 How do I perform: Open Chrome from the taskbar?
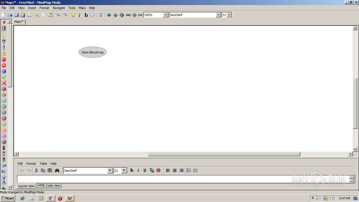[x=50, y=198]
